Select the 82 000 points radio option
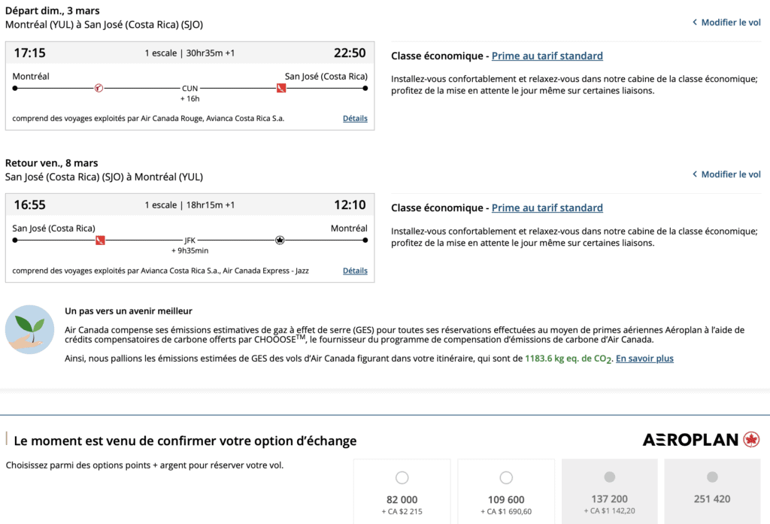Screen dimensions: 770x524 (402, 477)
